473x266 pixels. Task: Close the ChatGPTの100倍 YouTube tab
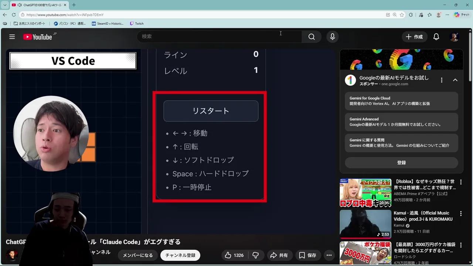point(65,5)
